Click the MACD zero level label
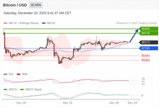The height and width of the screenshot is (107, 159). click(x=142, y=95)
